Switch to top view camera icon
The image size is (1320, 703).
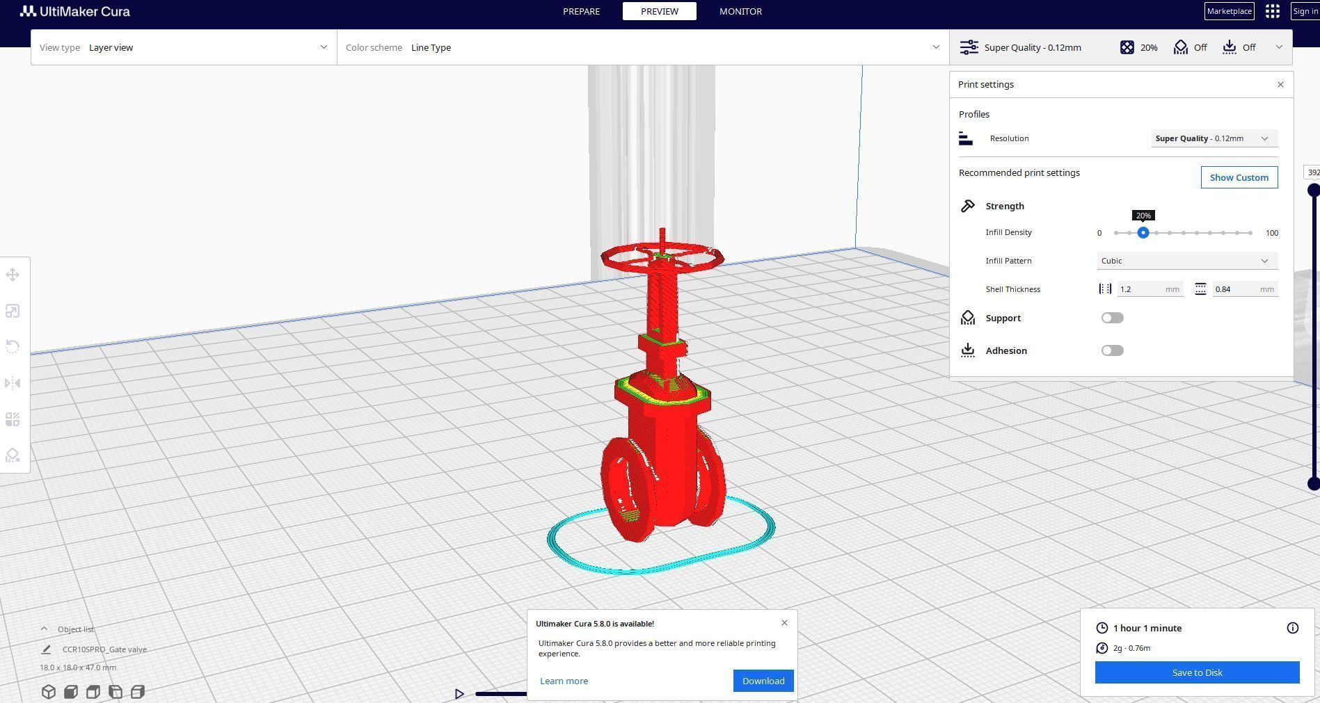click(93, 692)
